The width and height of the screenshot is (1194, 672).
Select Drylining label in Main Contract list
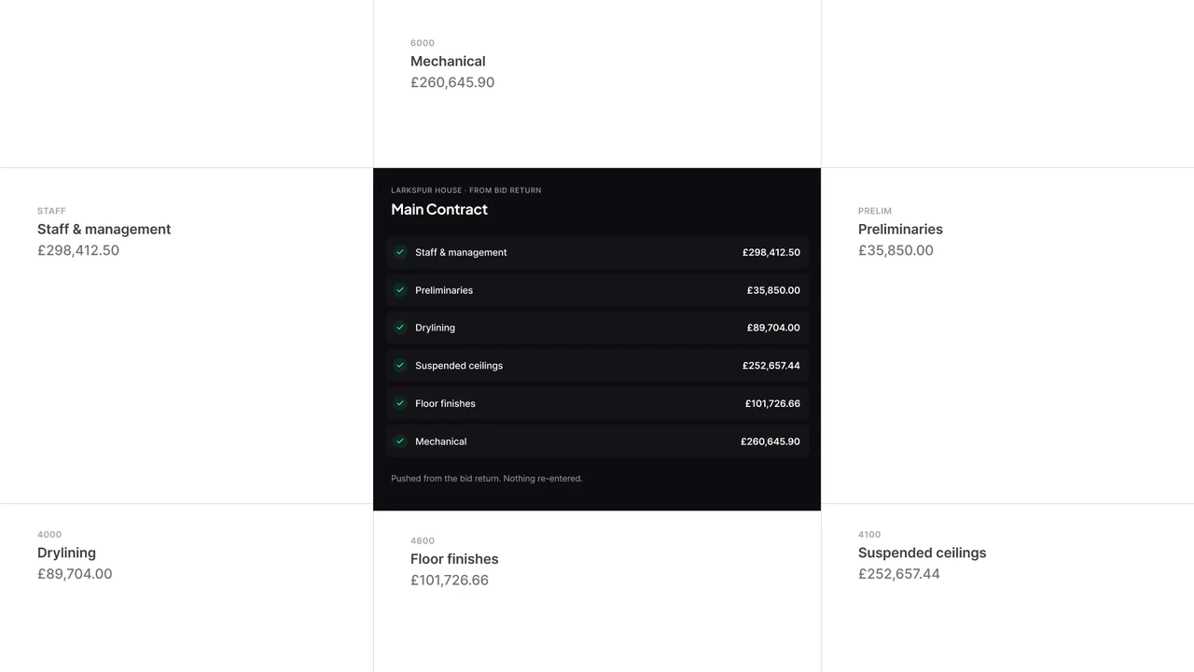[x=435, y=328]
